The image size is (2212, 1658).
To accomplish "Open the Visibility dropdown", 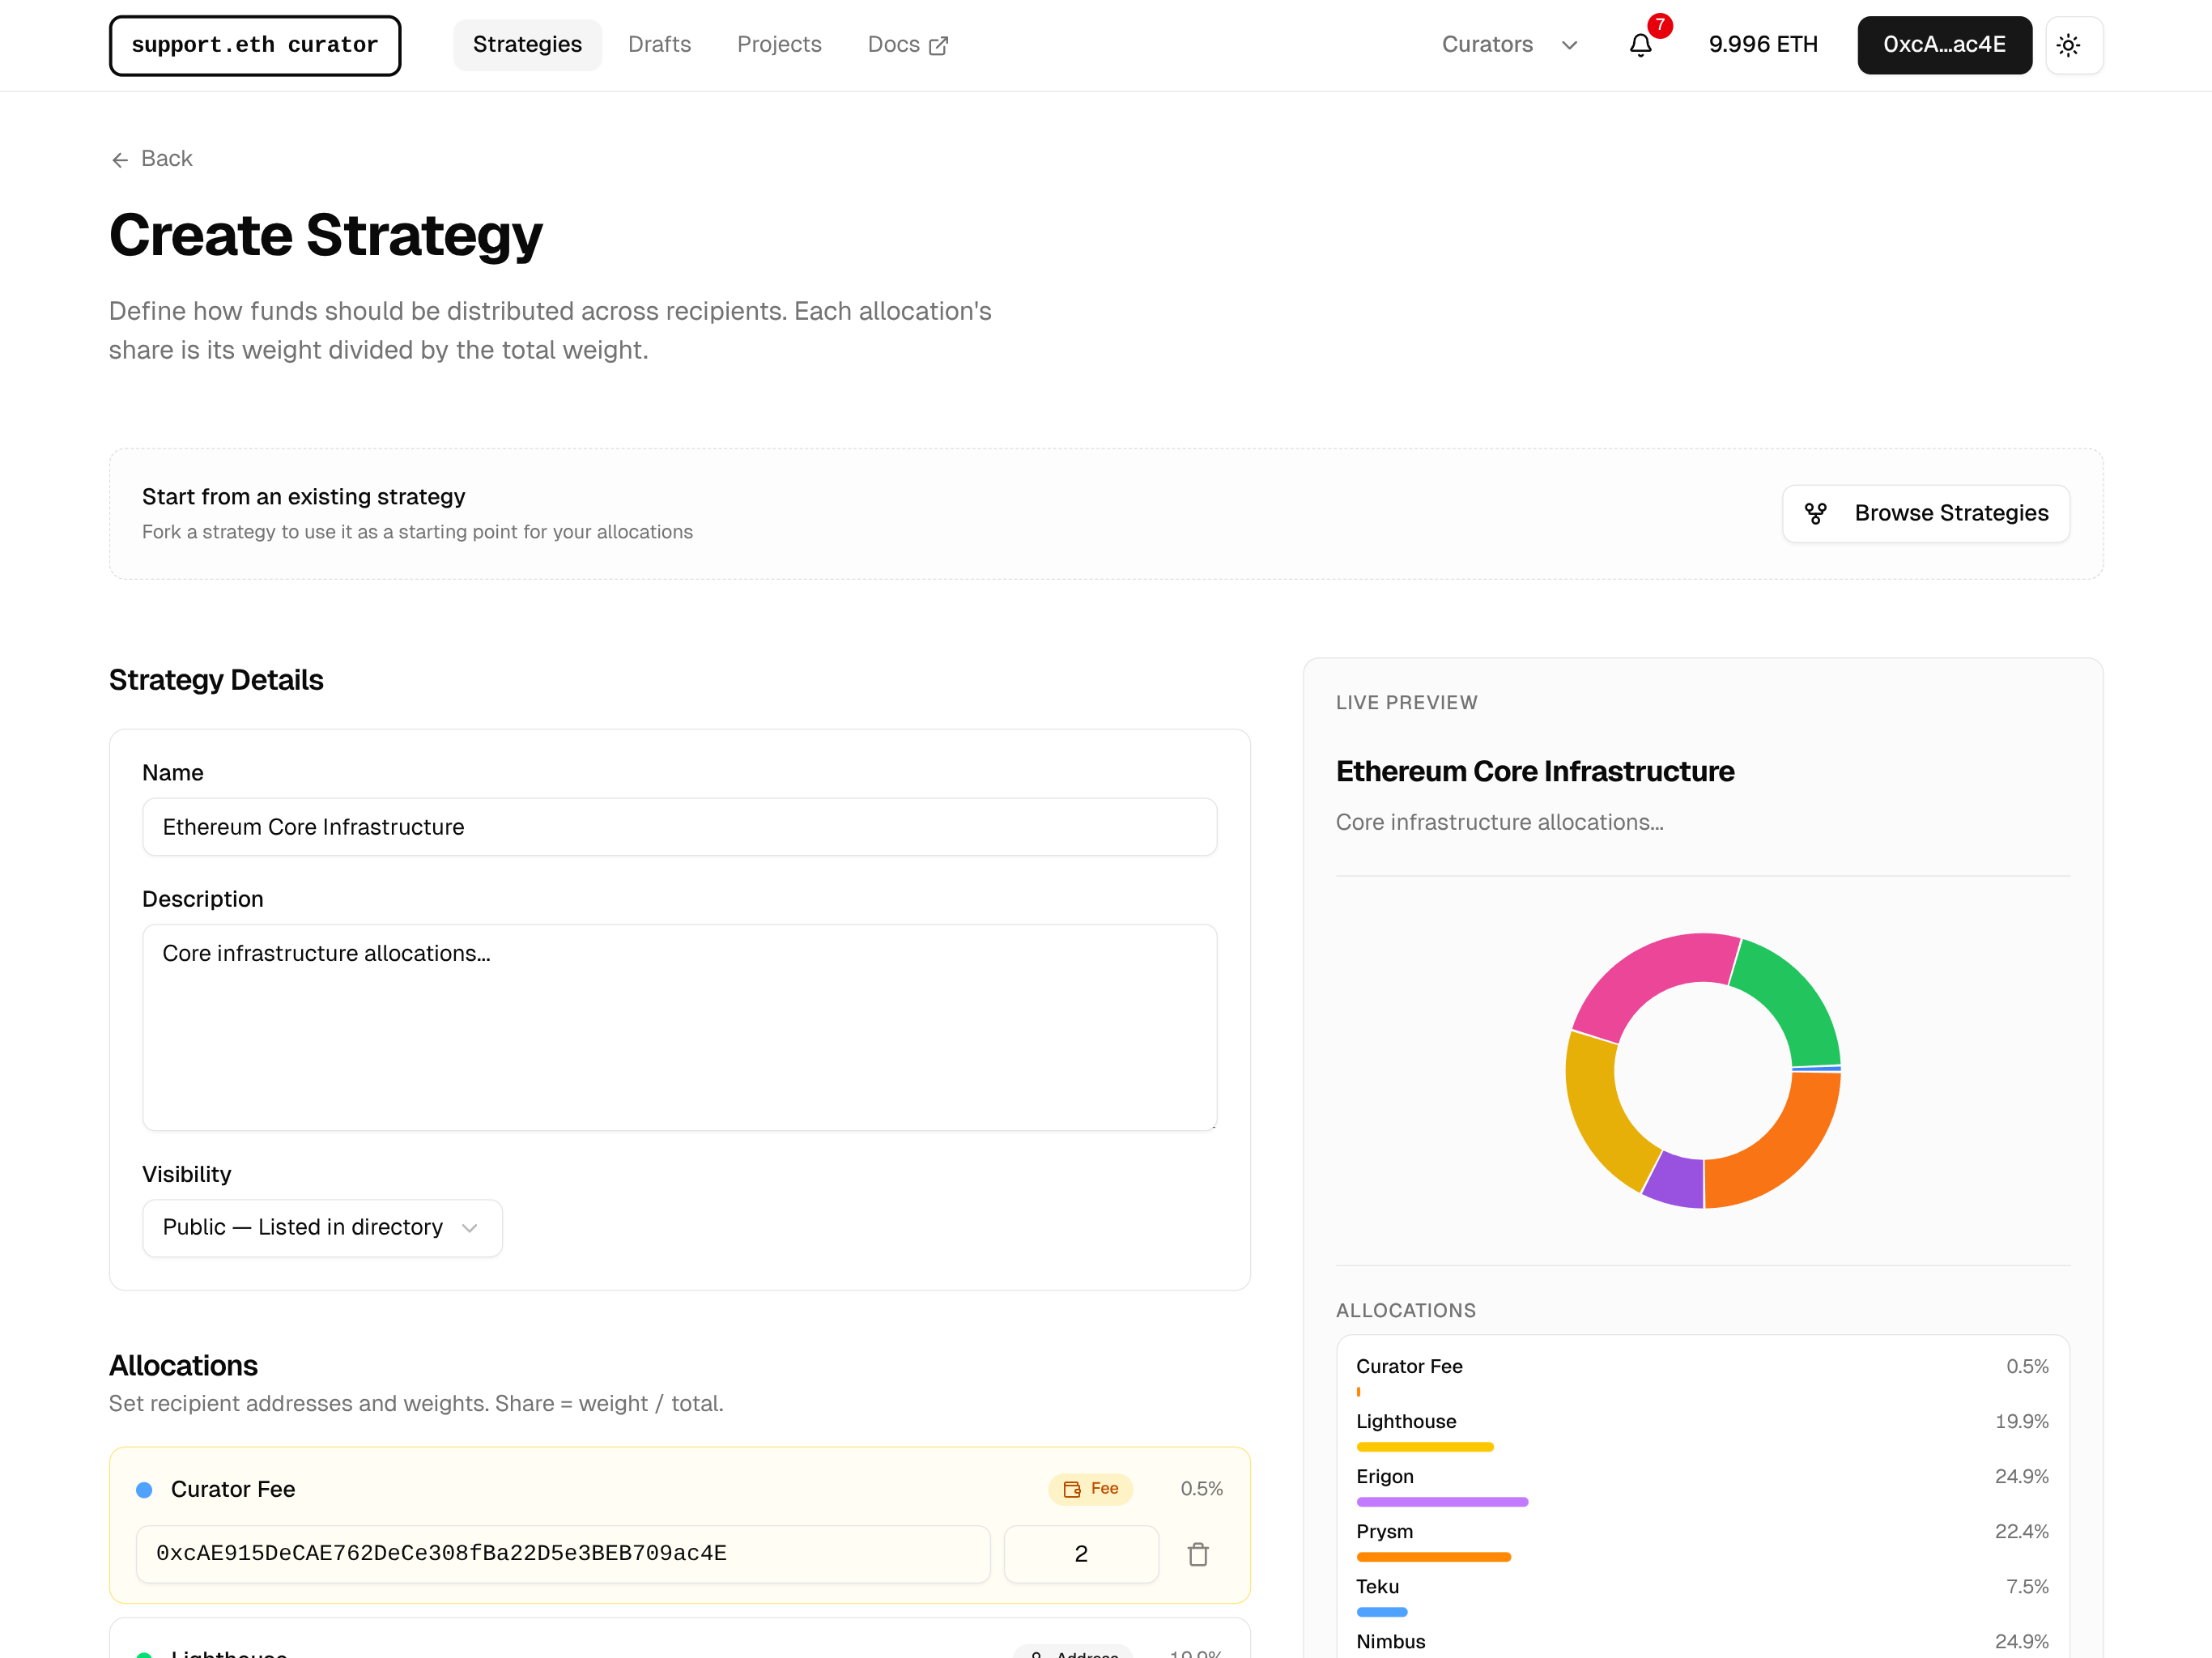I will 322,1228.
